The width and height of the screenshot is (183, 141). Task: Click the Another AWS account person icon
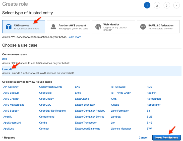pos(53,27)
